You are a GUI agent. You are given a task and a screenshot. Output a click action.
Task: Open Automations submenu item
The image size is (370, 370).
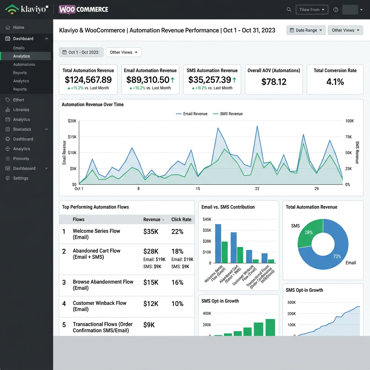(24, 64)
